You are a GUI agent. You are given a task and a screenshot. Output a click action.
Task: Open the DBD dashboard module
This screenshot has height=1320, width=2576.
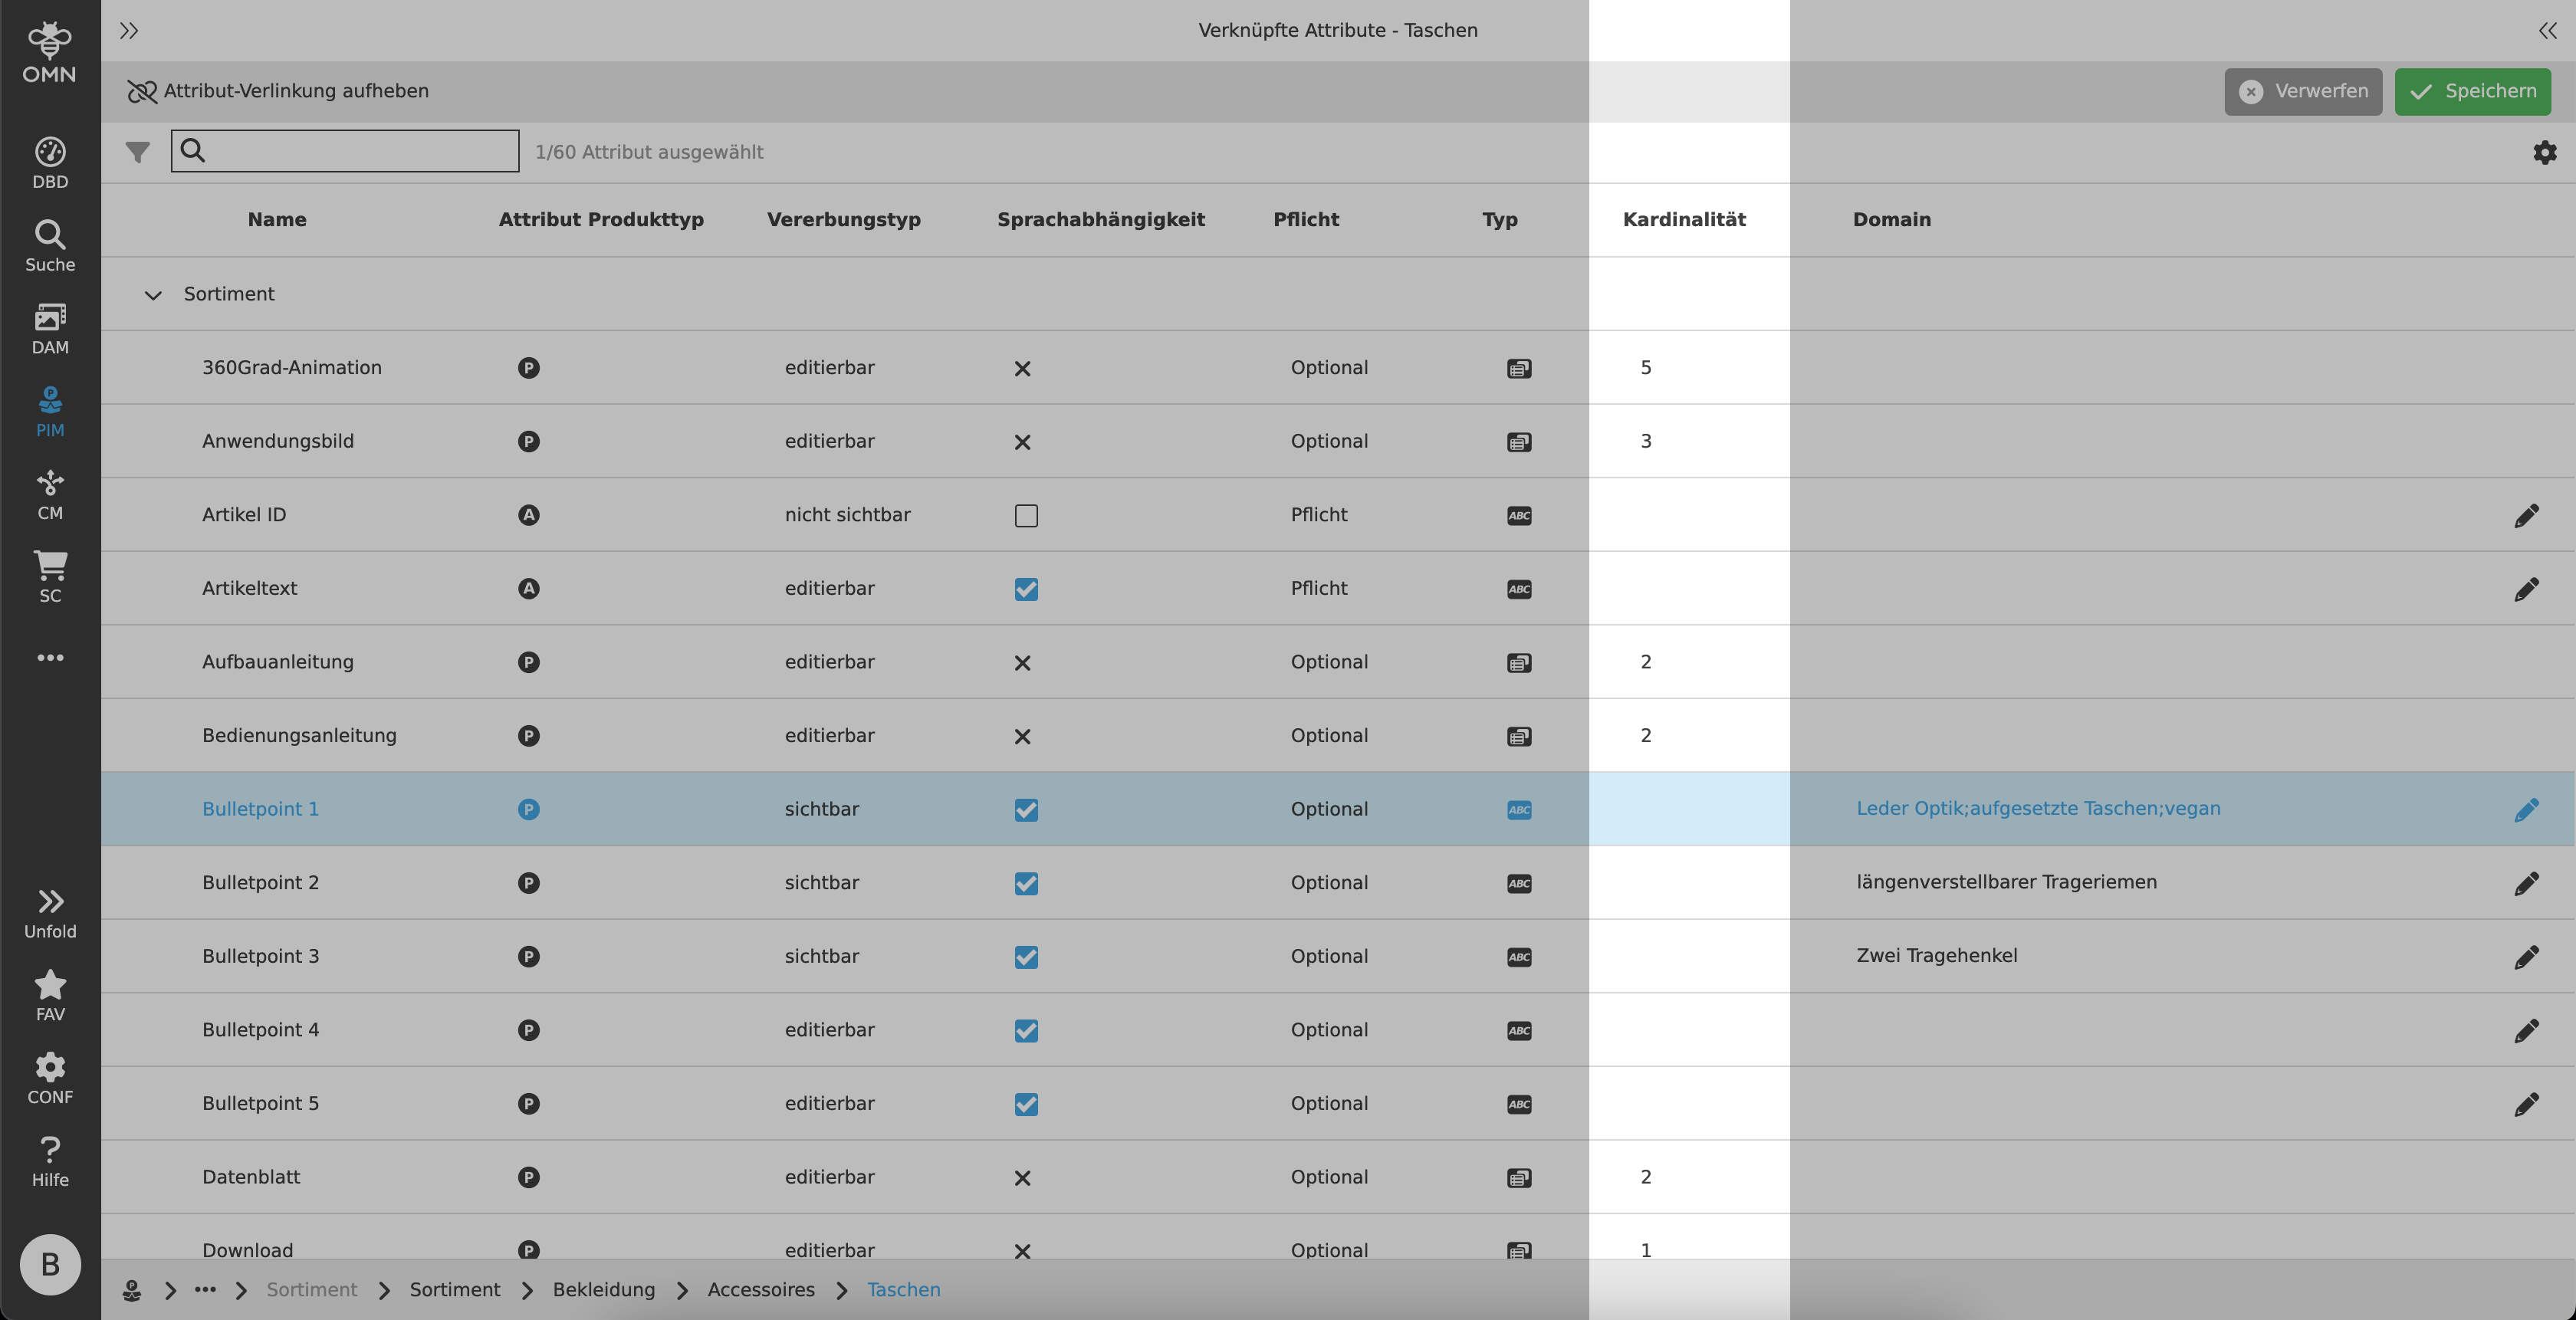click(x=50, y=163)
